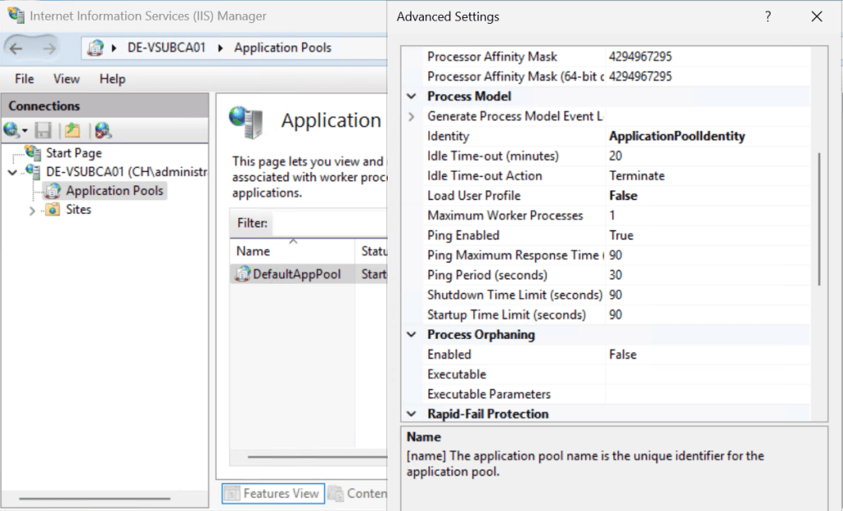The image size is (843, 511).
Task: Switch to Features View tab
Action: click(272, 494)
